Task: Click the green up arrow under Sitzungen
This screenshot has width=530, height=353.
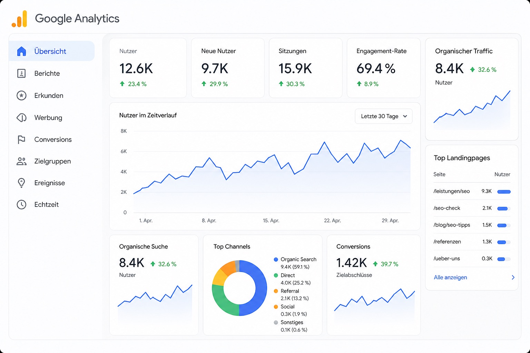Action: point(281,84)
